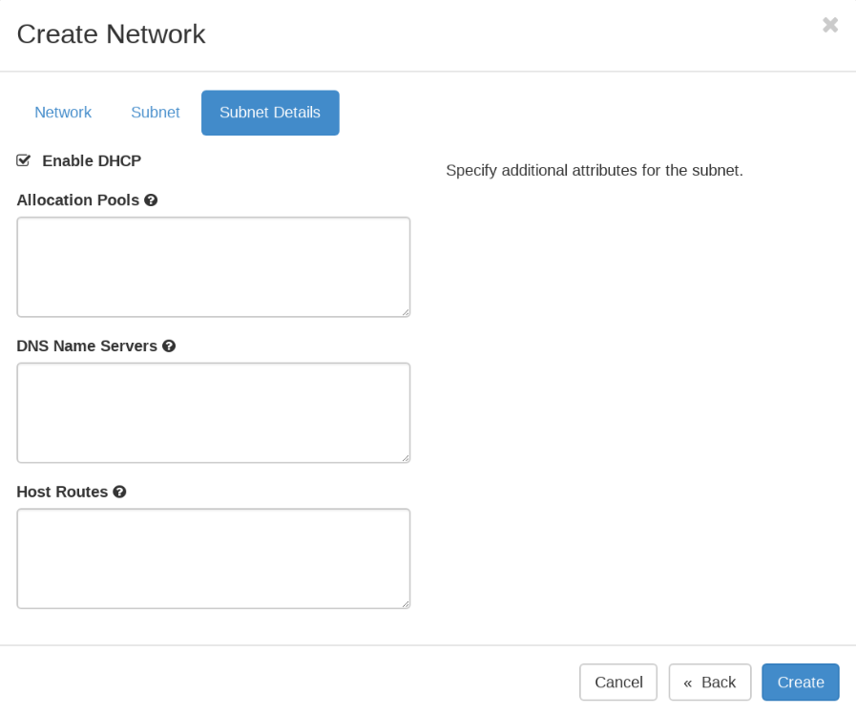Click inside the DNS Name Servers field
The height and width of the screenshot is (715, 856).
pos(213,412)
